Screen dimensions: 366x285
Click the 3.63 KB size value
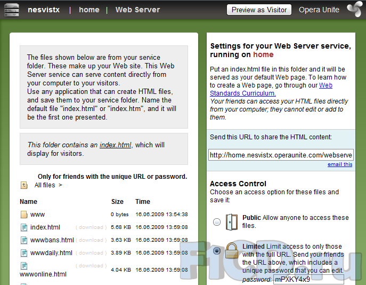(121, 240)
